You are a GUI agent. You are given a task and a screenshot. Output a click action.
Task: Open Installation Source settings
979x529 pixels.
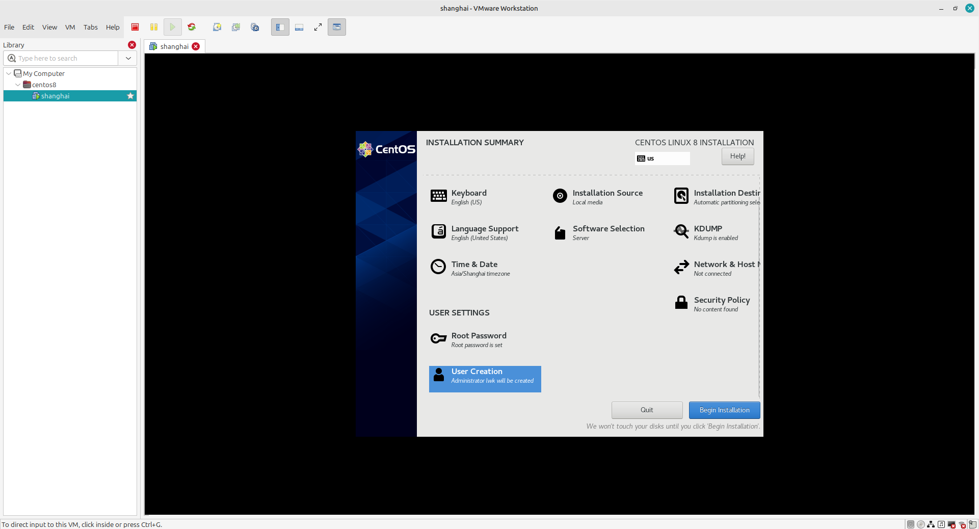pos(597,197)
